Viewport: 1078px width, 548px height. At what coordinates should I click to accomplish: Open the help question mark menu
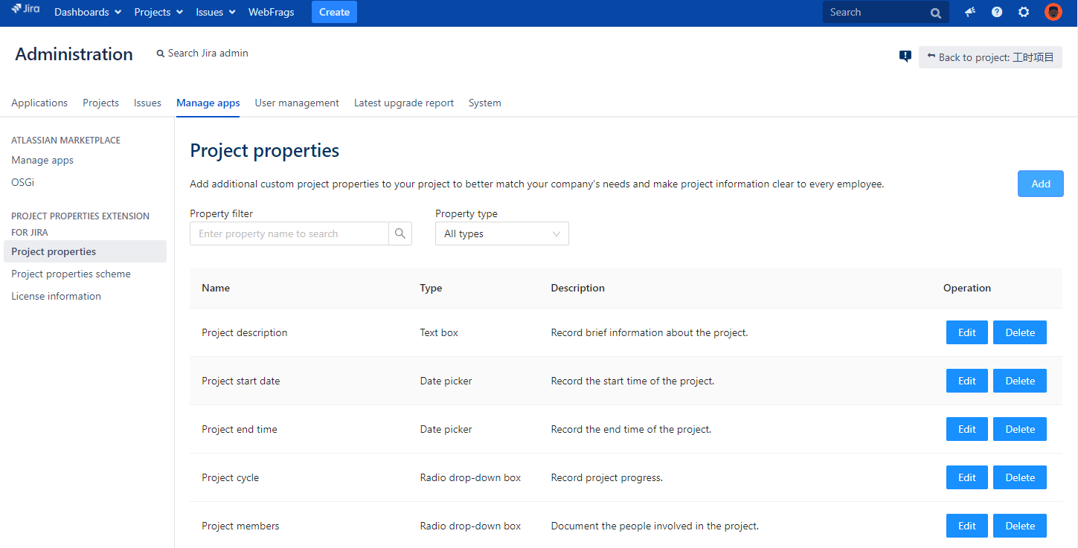(x=997, y=12)
